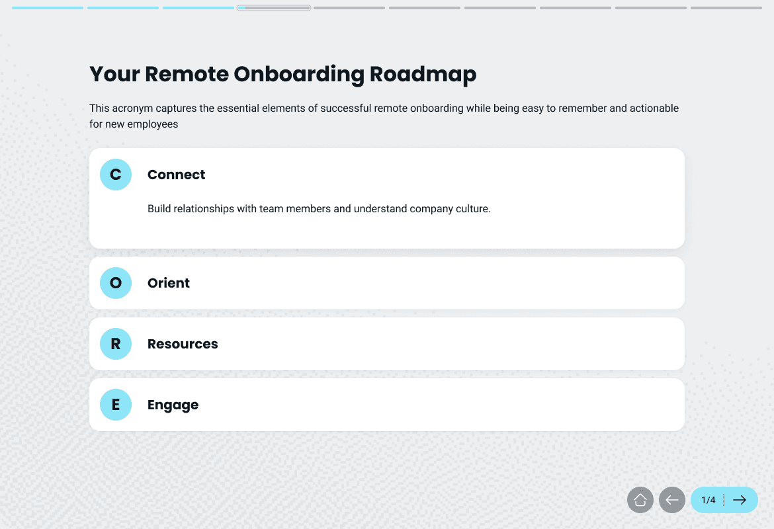Jump to the second progress segment

(x=123, y=8)
